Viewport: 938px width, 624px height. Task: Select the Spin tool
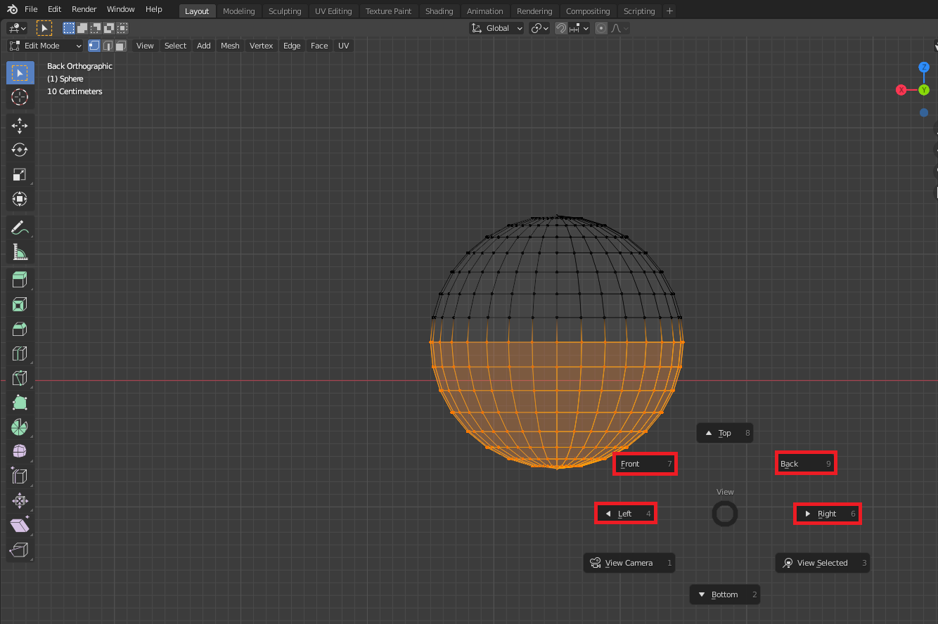tap(20, 427)
